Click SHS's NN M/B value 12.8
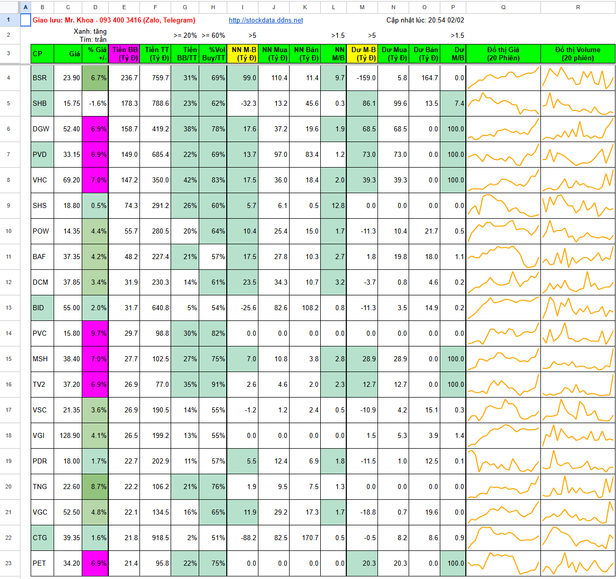The width and height of the screenshot is (616, 579). click(x=334, y=205)
